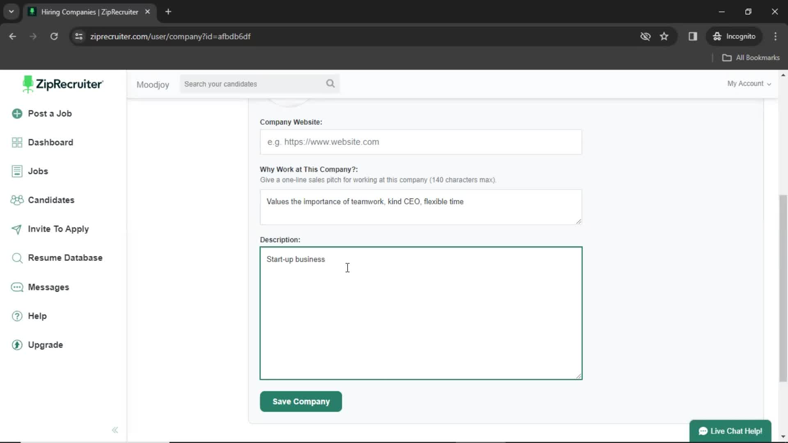Open My Account dropdown menu
Screen dimensions: 788x443
749,83
